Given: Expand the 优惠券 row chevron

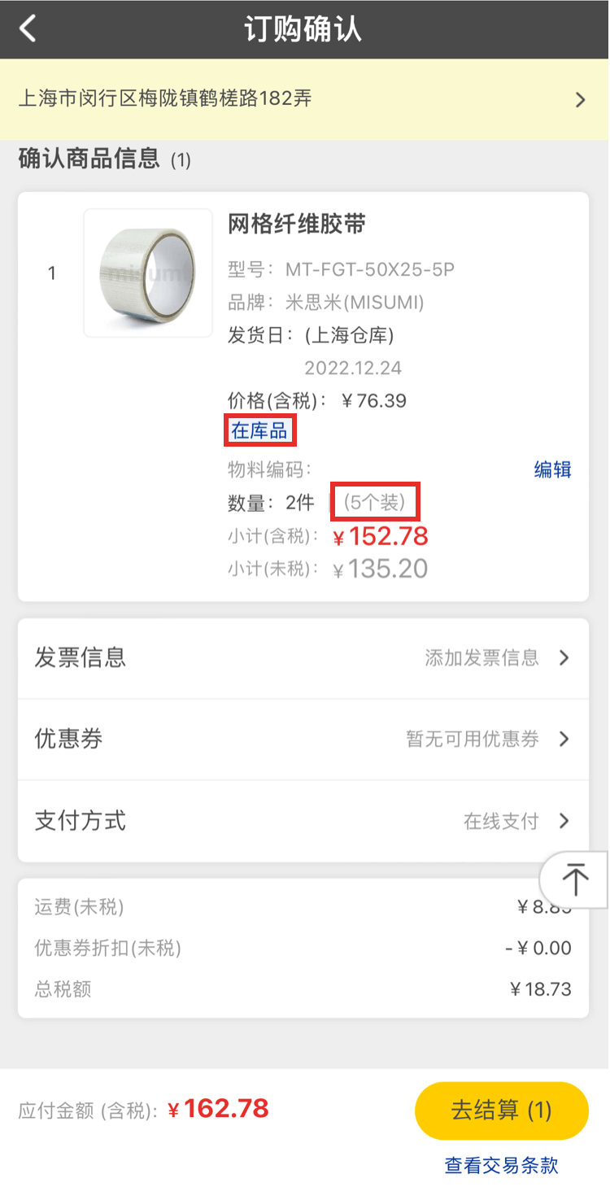Looking at the screenshot, I should (x=564, y=740).
